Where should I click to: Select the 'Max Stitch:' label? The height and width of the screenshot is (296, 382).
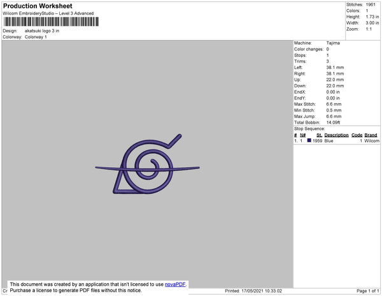pyautogui.click(x=305, y=104)
